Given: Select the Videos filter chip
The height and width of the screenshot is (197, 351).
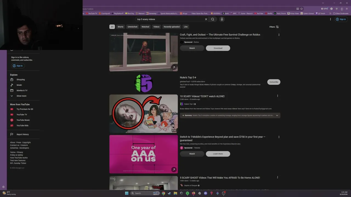Looking at the screenshot, I should pos(156,27).
